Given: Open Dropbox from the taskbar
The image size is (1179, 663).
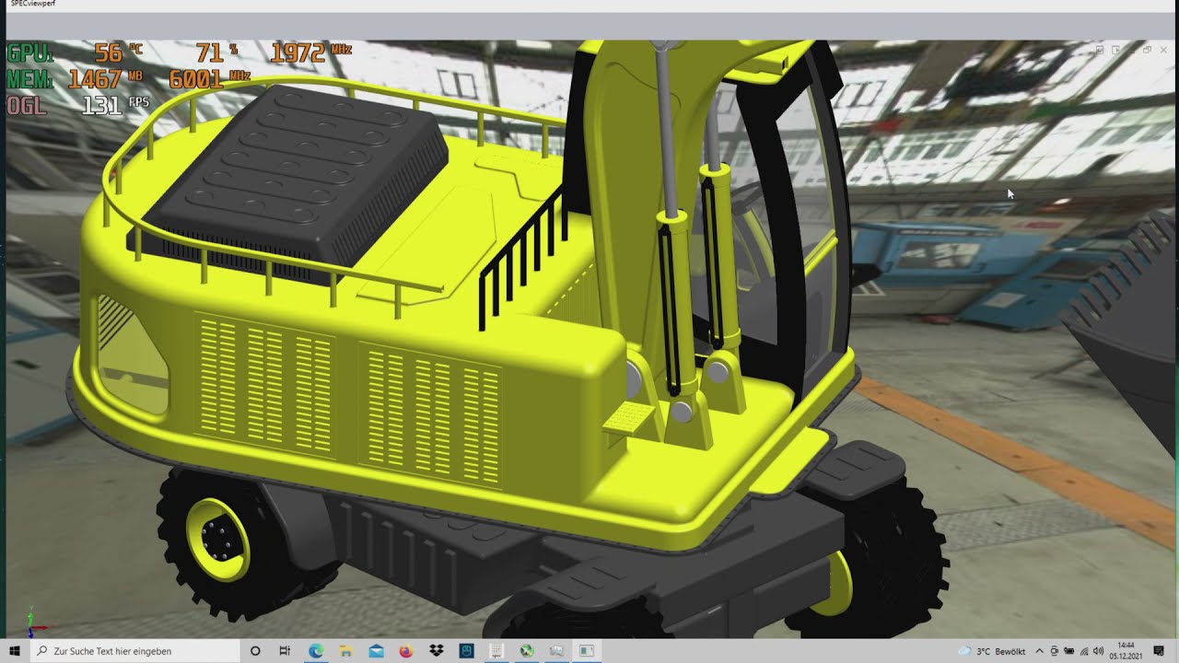Looking at the screenshot, I should coord(437,651).
